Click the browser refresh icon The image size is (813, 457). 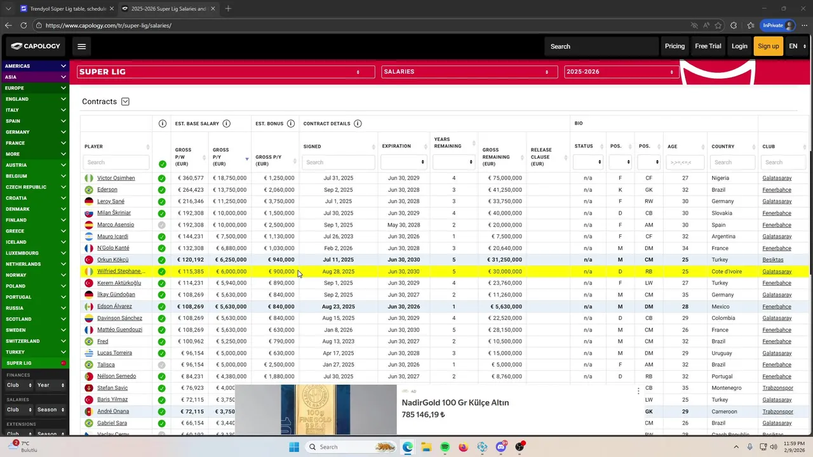tap(24, 25)
